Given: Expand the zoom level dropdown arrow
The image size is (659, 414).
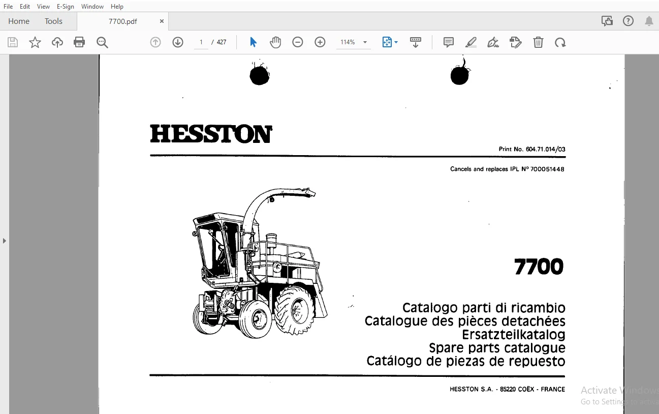Looking at the screenshot, I should (x=365, y=42).
